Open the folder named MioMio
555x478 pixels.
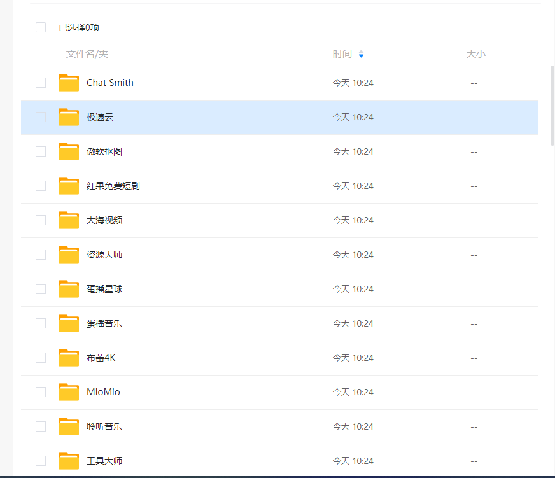[x=103, y=392]
